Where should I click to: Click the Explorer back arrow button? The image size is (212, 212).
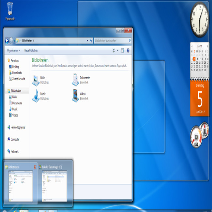pos(7,40)
